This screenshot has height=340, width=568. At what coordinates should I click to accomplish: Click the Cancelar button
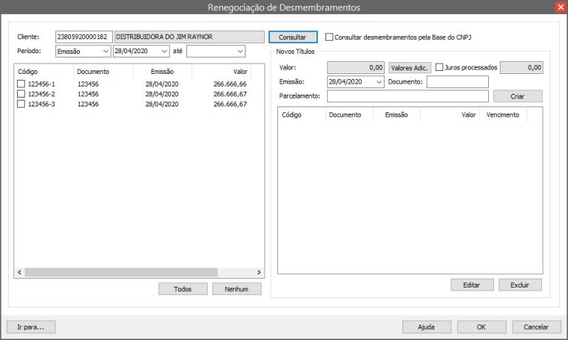pos(536,327)
